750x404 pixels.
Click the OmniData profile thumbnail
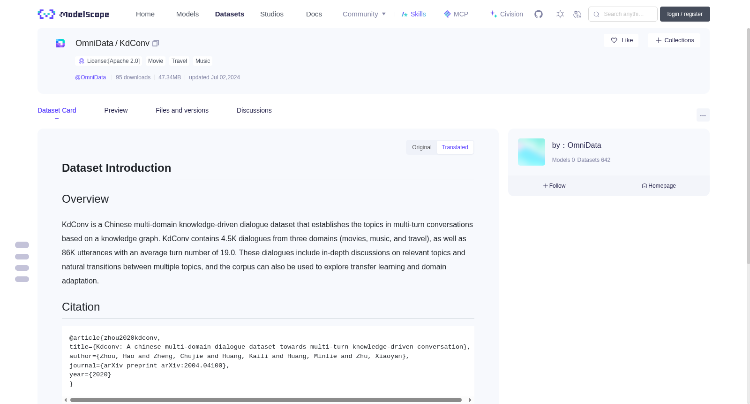tap(532, 152)
